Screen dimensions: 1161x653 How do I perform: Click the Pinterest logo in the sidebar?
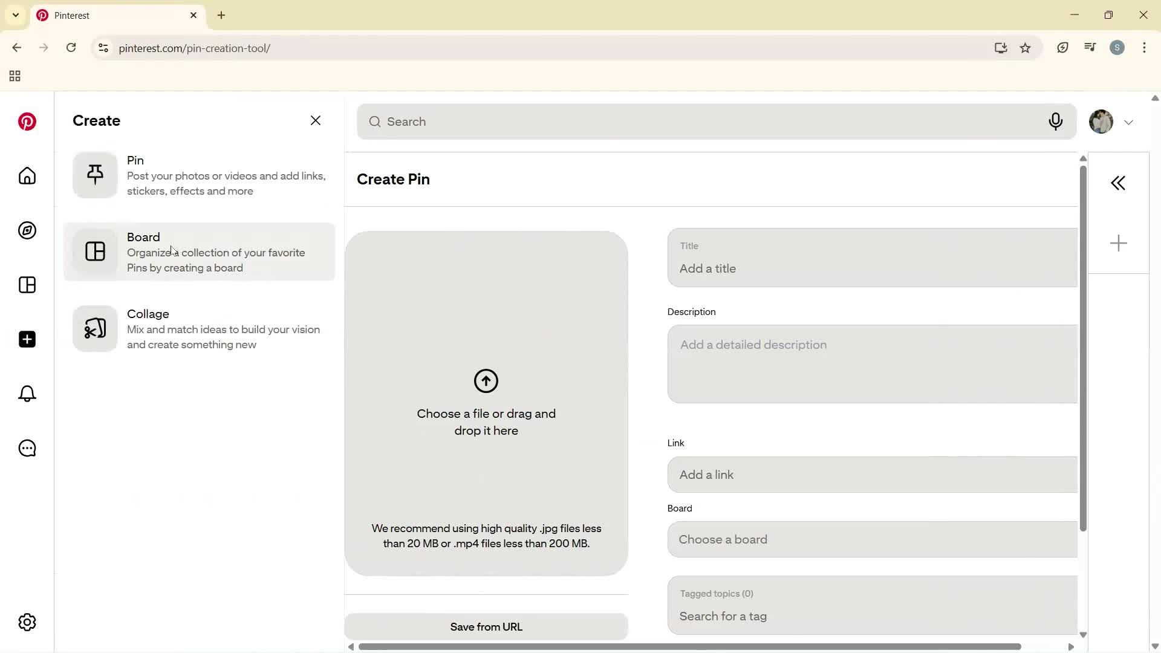[x=27, y=122]
